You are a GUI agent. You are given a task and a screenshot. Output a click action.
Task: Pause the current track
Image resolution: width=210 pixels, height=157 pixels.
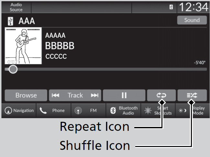point(124,95)
